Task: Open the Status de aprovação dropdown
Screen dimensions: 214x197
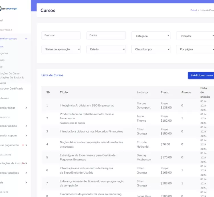Action: (61, 49)
